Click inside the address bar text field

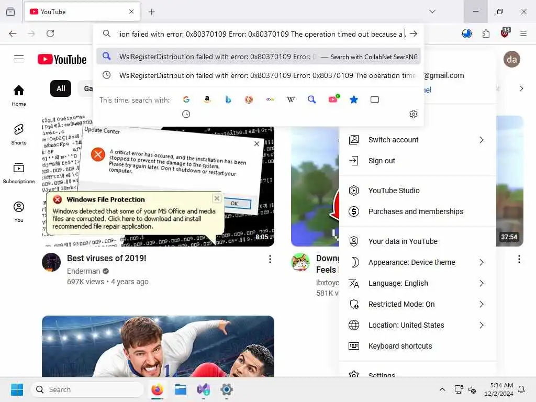coord(261,34)
